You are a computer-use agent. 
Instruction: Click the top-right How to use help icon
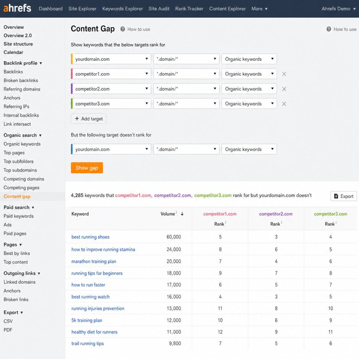tap(329, 29)
